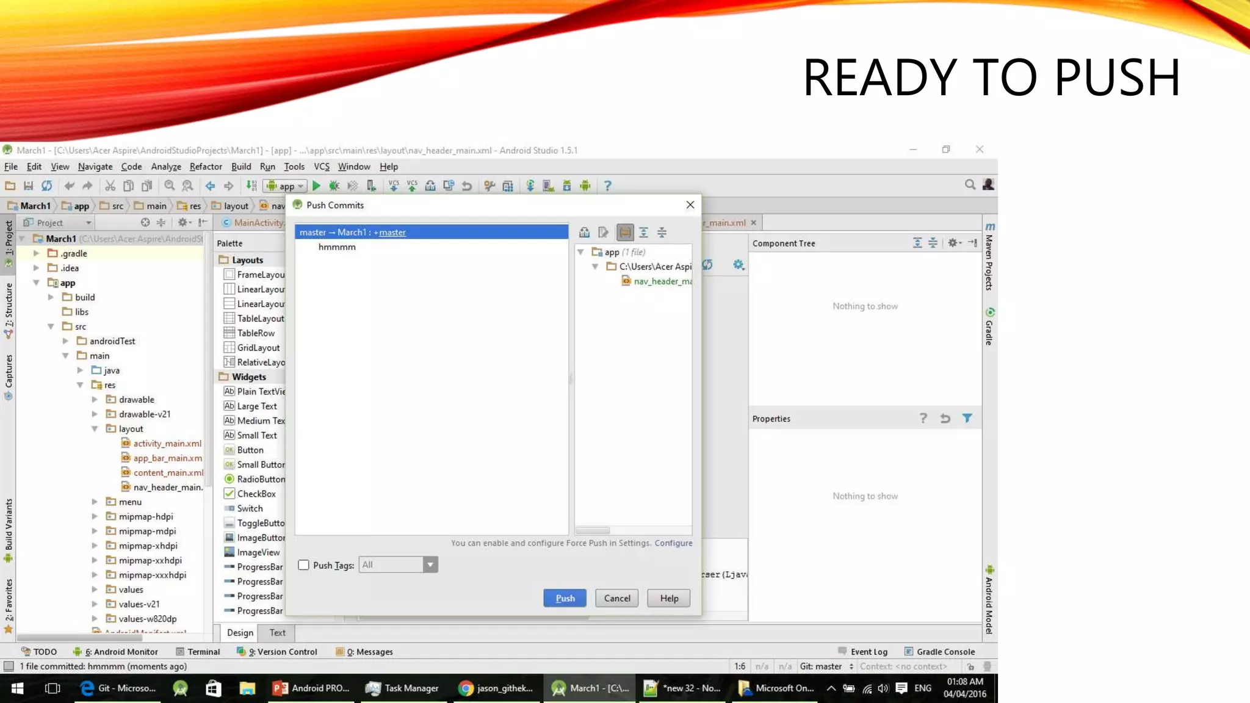
Task: Click horizontal scrollbar in Push dialog file pane
Action: (593, 530)
